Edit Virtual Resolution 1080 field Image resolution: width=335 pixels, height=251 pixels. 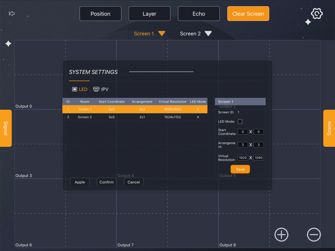258,158
